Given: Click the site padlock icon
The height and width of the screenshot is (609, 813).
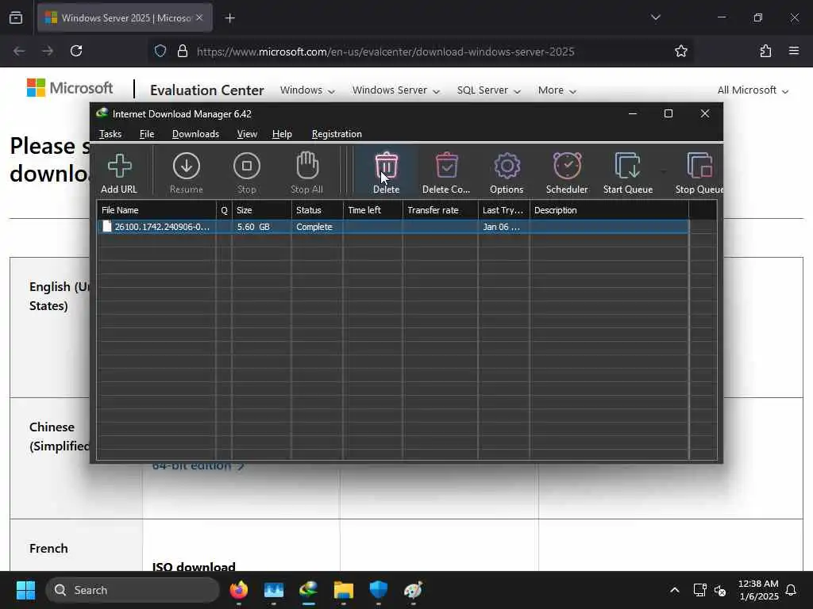Looking at the screenshot, I should [182, 51].
